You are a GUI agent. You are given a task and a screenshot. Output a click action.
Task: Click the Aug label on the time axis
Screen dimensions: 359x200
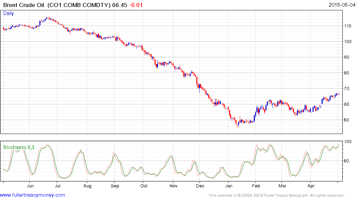coord(87,186)
